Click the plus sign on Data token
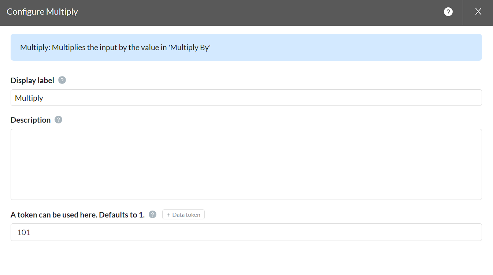Screen dimensions: 493x275 (168, 215)
